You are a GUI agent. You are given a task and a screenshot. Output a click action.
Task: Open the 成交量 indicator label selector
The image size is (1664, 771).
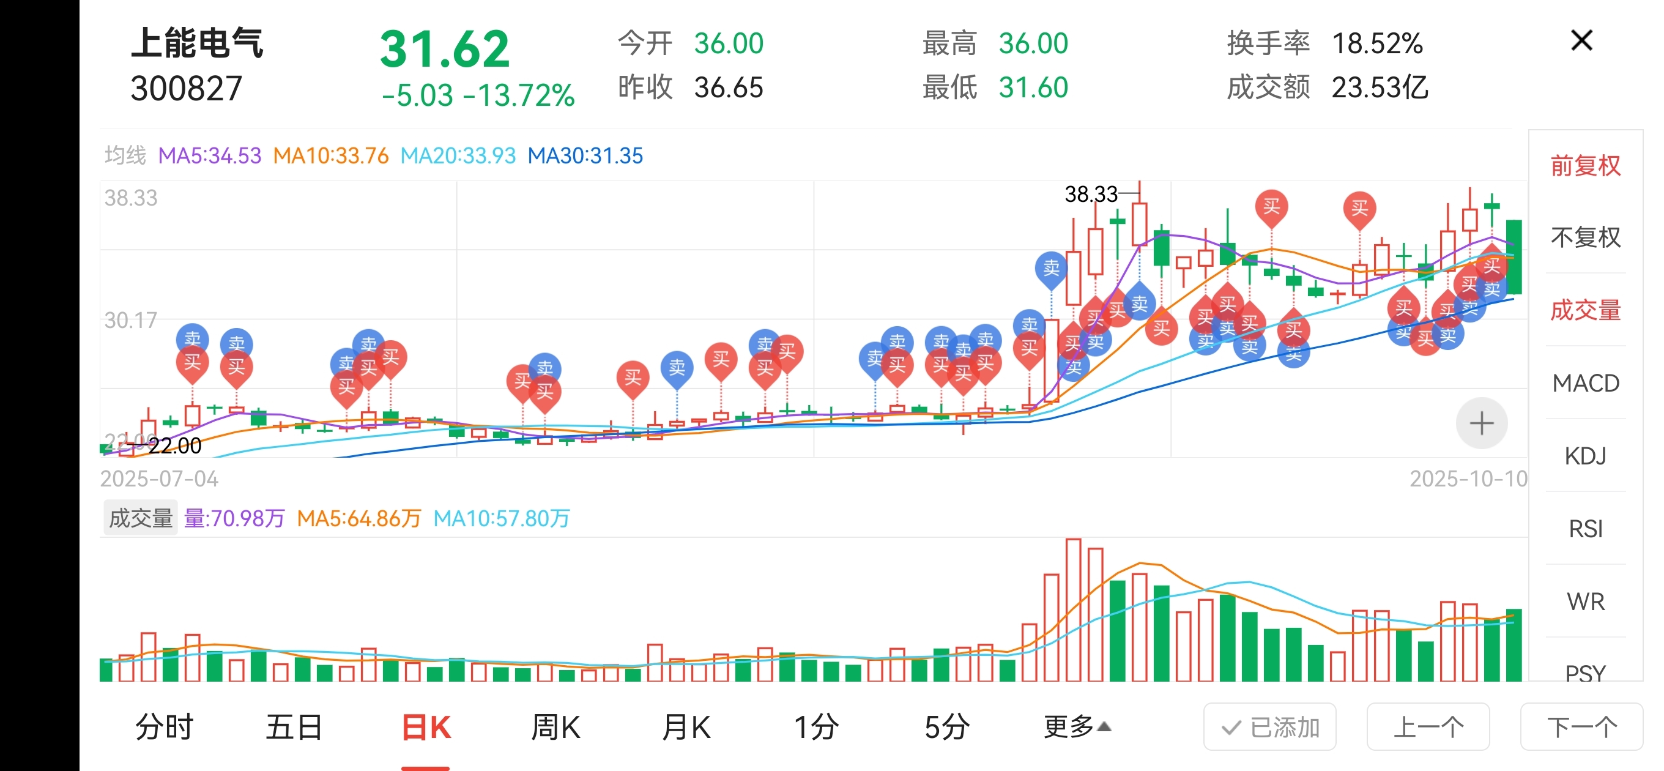pos(140,518)
